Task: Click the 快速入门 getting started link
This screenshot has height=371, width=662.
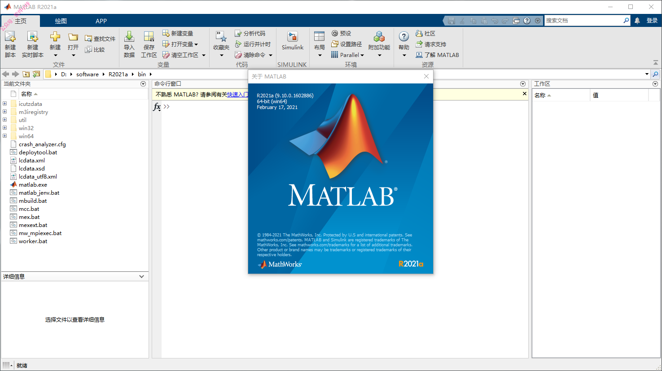Action: (238, 94)
